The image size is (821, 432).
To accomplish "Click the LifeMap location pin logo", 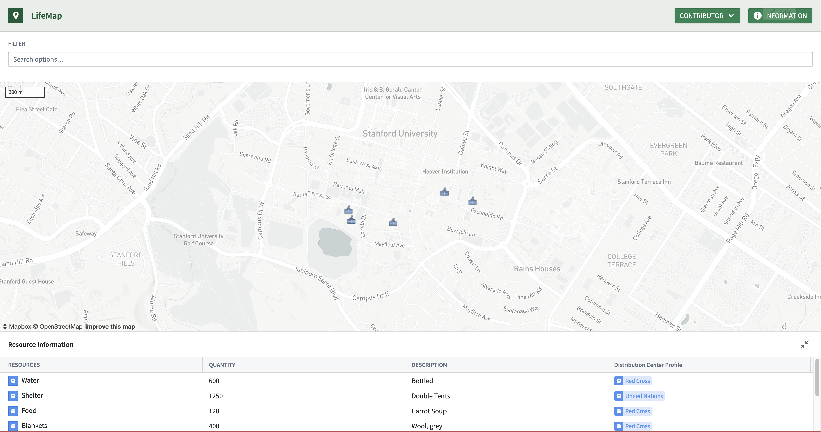I will [15, 16].
